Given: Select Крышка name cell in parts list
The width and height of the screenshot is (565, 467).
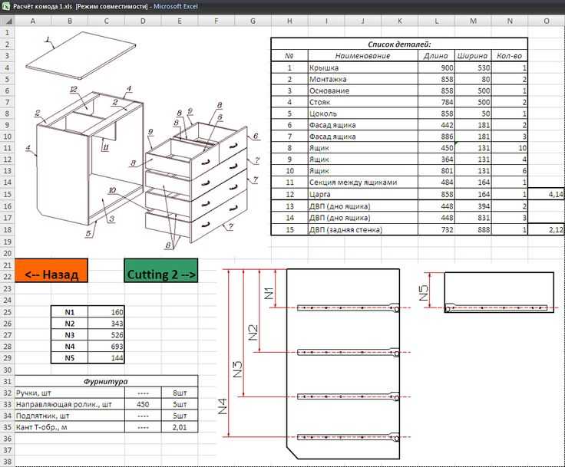Looking at the screenshot, I should (363, 67).
